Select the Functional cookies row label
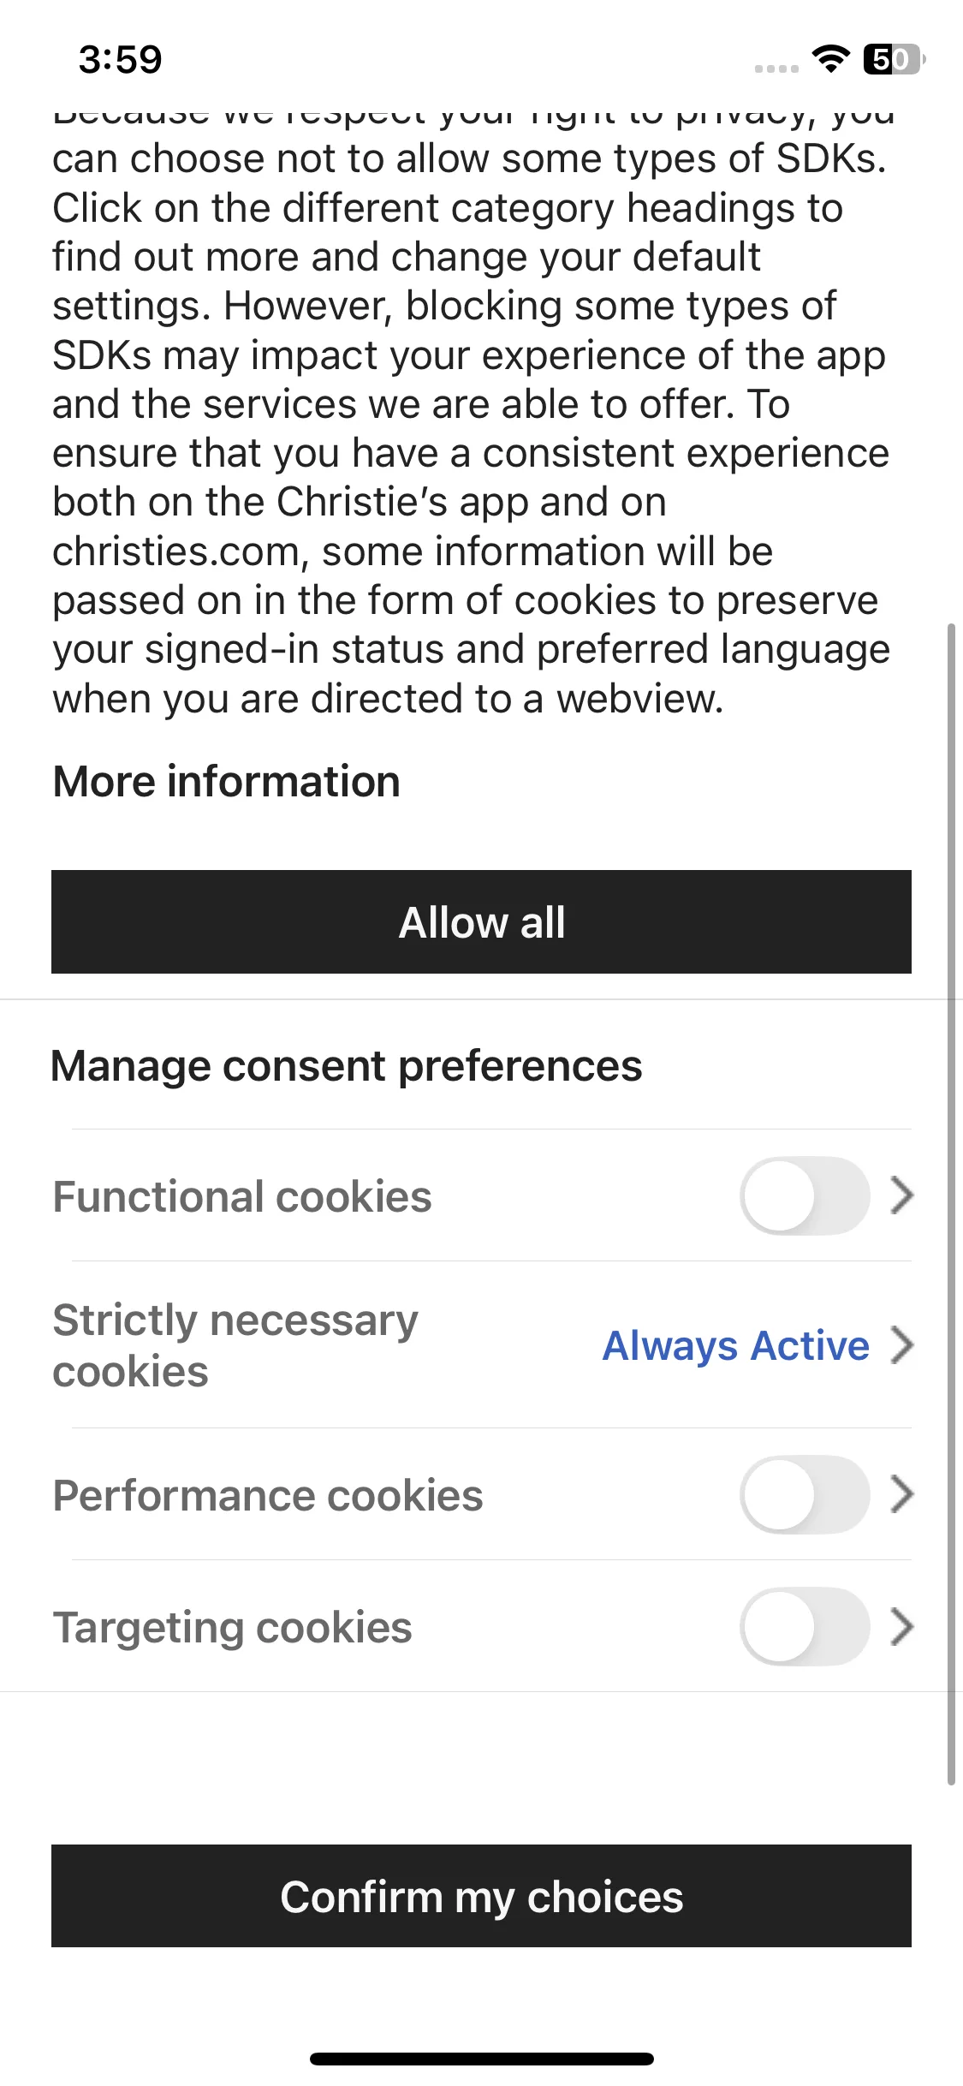The image size is (963, 2086). tap(242, 1196)
